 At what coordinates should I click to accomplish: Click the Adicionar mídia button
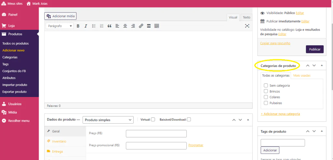coord(60,16)
